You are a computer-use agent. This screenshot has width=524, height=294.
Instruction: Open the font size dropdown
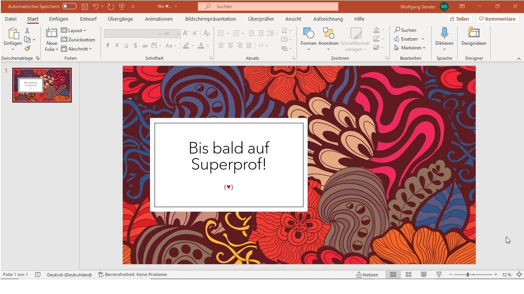point(178,34)
